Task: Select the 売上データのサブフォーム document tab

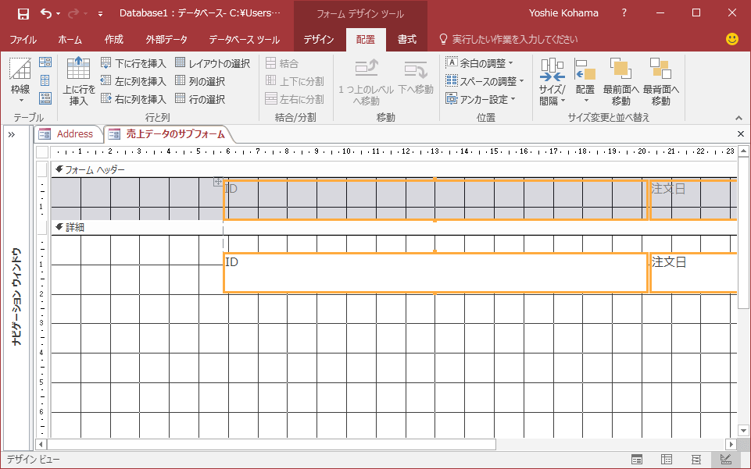Action: 169,134
